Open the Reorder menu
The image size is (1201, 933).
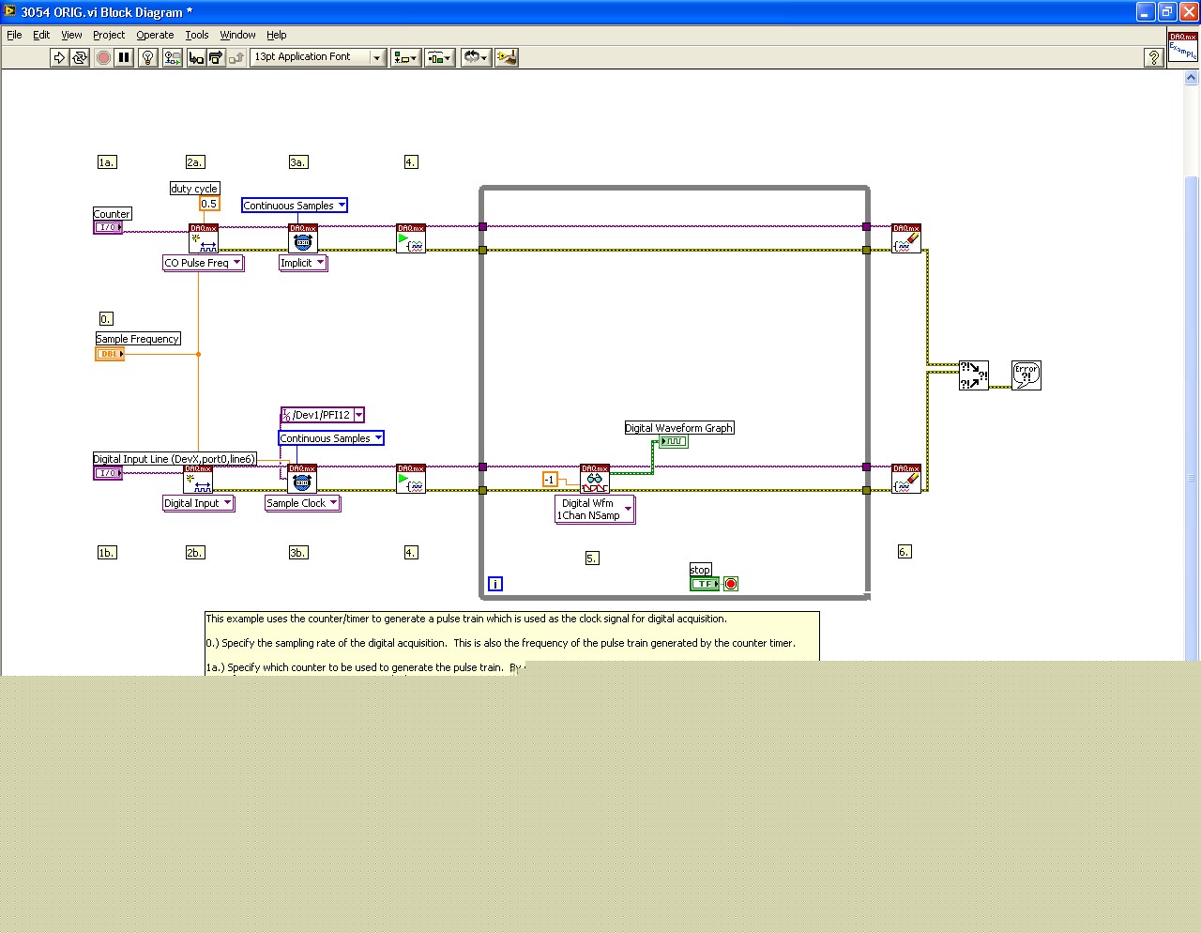[x=476, y=57]
